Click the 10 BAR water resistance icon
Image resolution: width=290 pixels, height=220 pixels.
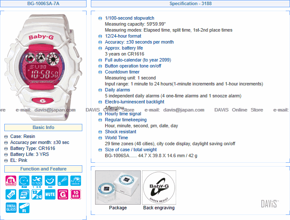pyautogui.click(x=75, y=194)
